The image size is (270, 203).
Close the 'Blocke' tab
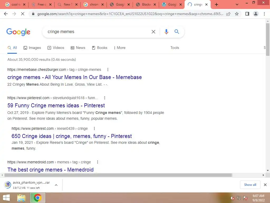pos(155,5)
